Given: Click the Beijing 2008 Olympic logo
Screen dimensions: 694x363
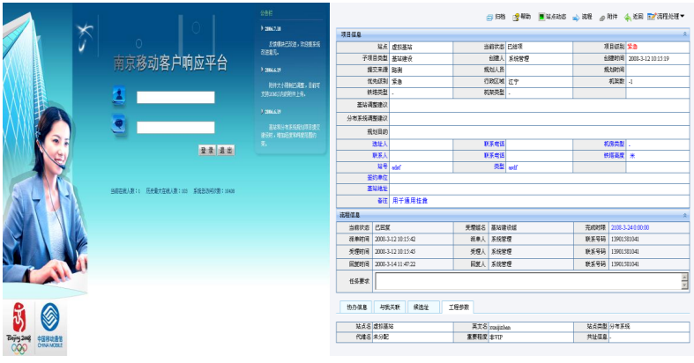Looking at the screenshot, I should click(19, 328).
